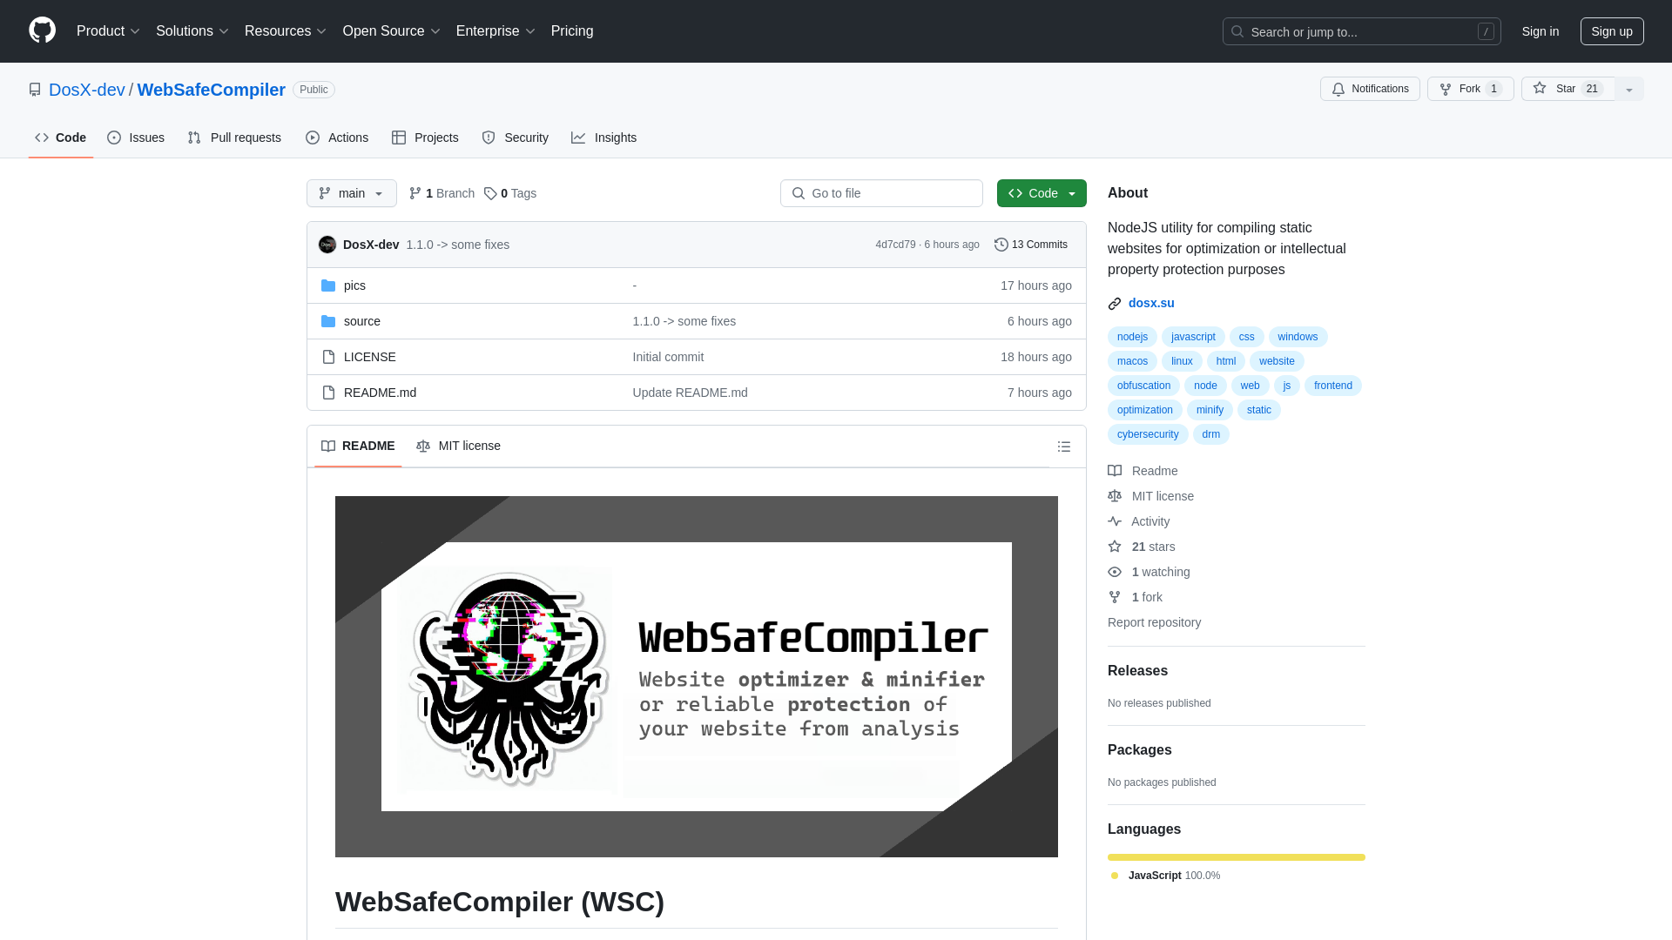Open the README outline list icon

pyautogui.click(x=1064, y=446)
